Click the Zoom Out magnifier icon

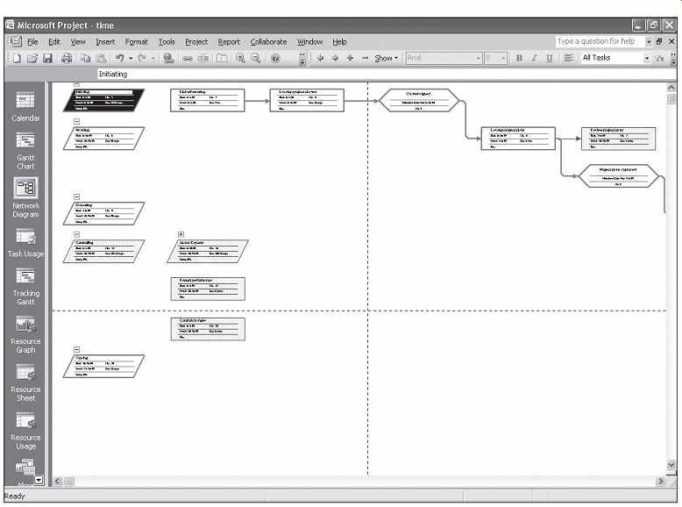click(x=256, y=58)
